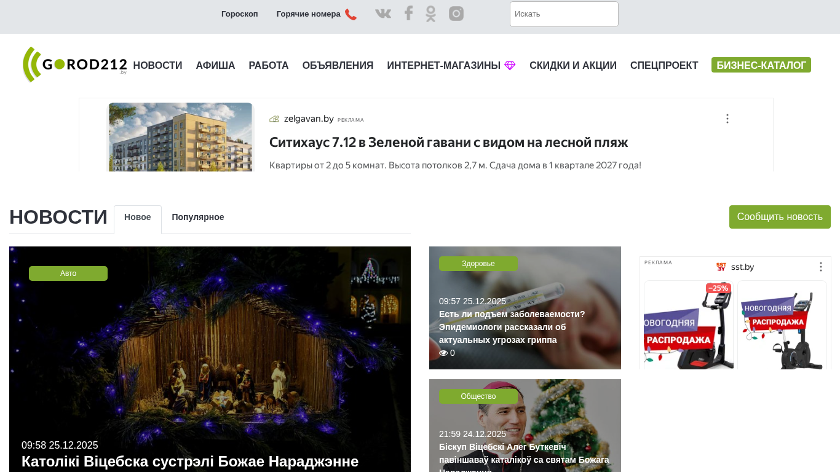Click the second exercise bike sale image

[x=782, y=325]
